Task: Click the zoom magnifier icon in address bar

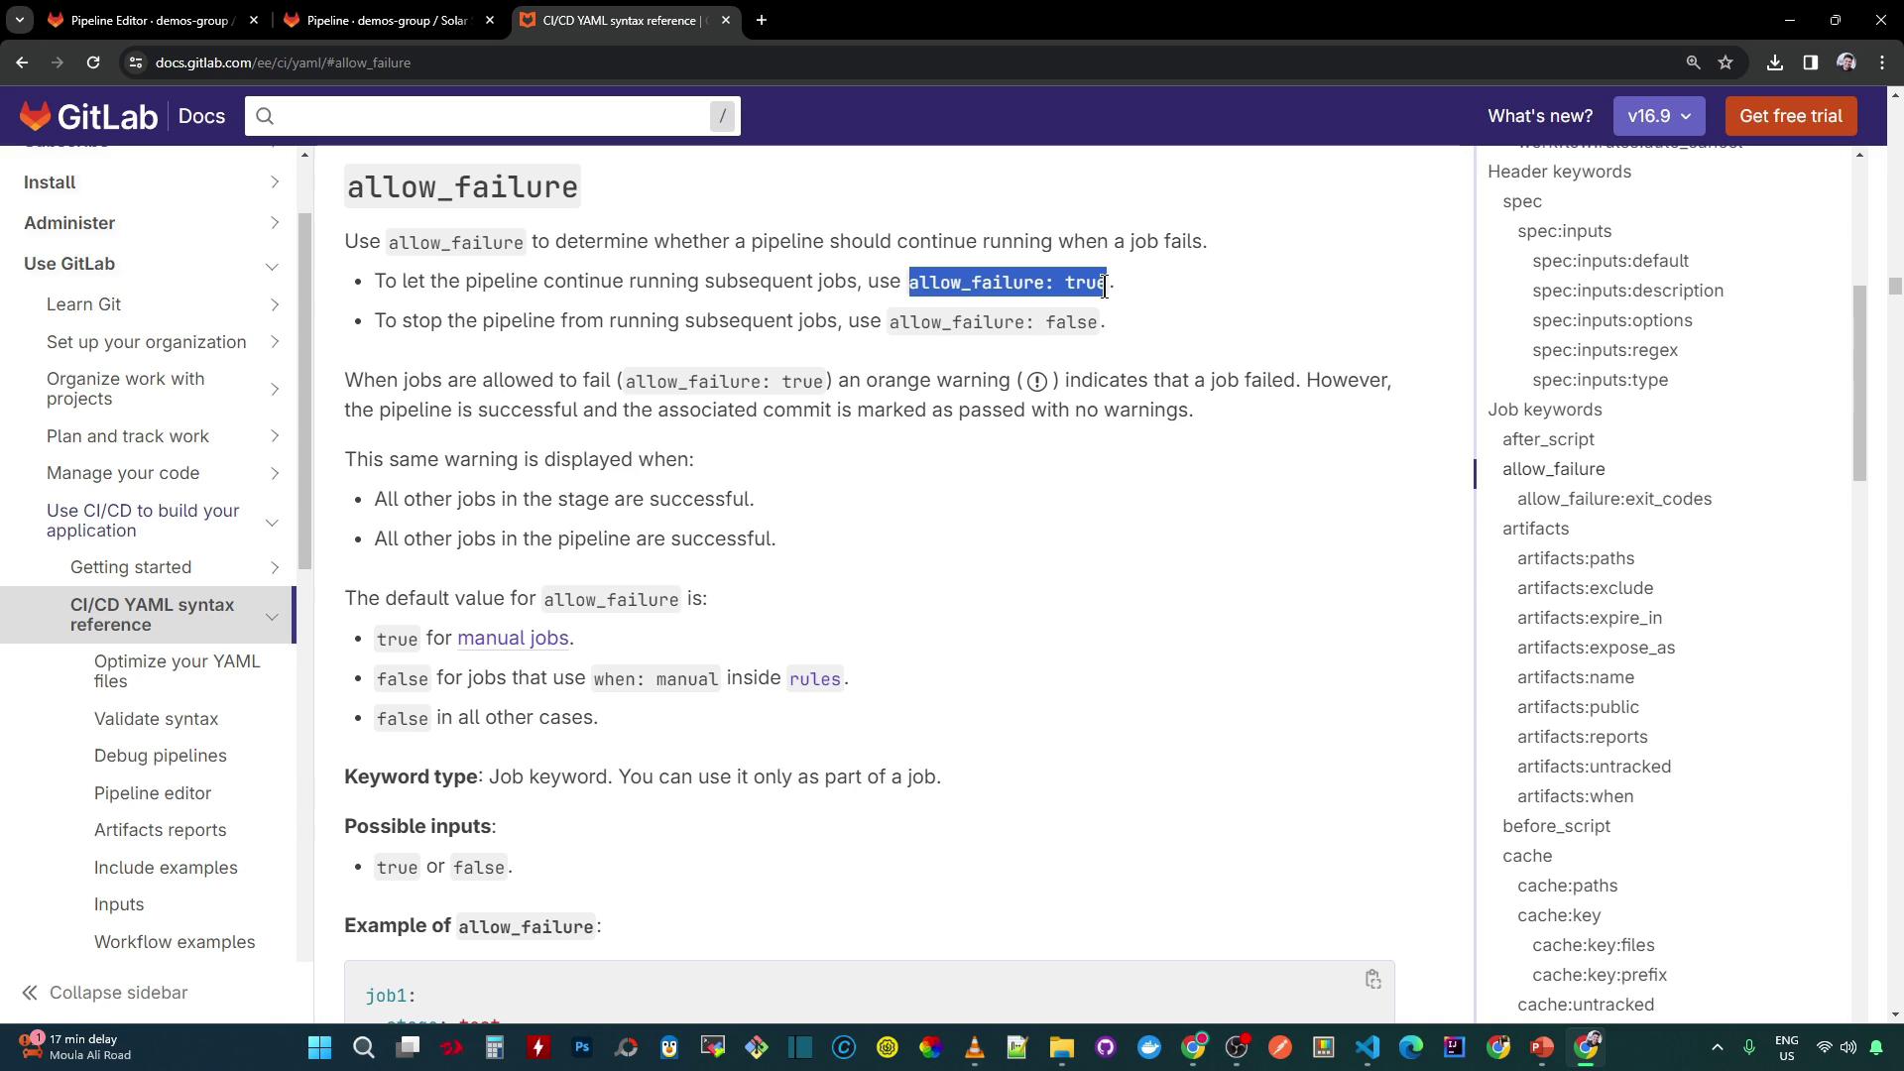Action: pyautogui.click(x=1693, y=62)
